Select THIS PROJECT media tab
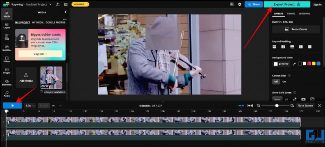The width and height of the screenshot is (325, 147). 22,23
